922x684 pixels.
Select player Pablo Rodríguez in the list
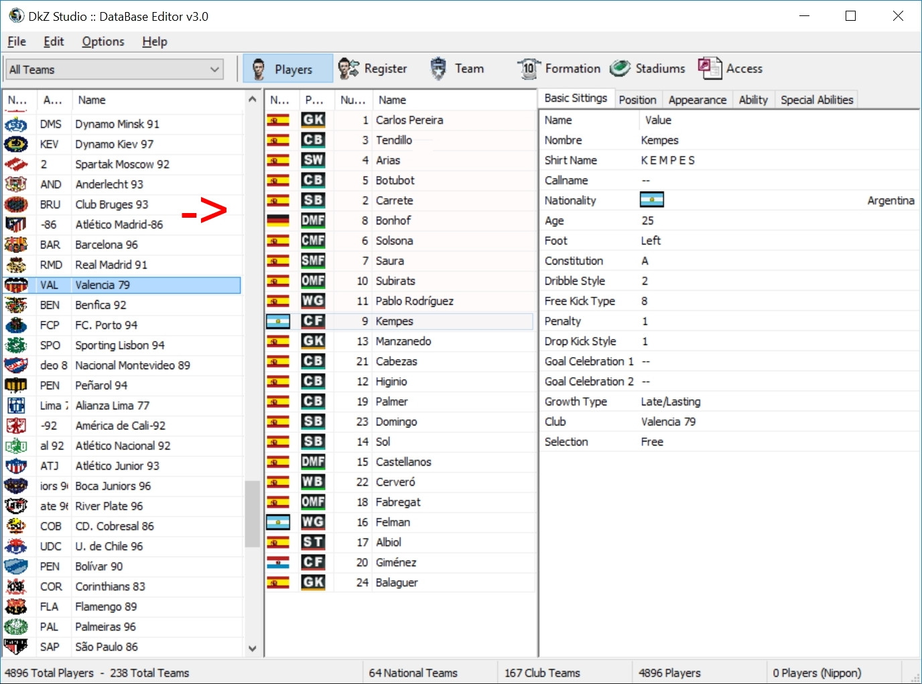[400, 301]
